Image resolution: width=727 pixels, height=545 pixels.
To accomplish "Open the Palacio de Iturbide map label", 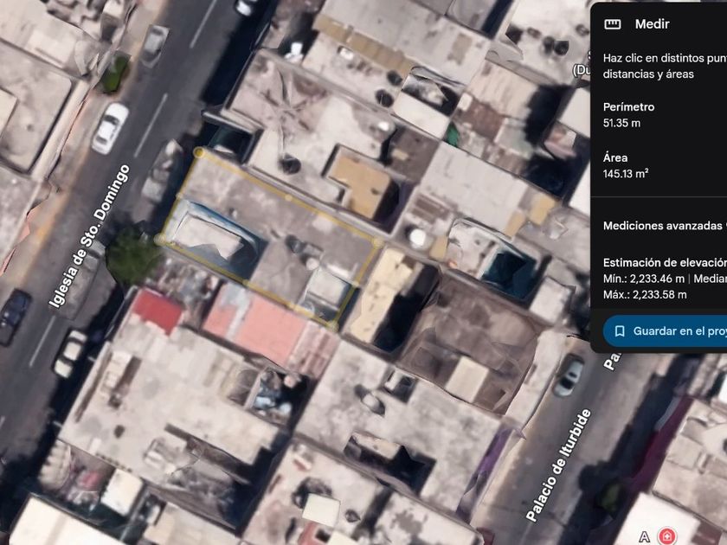I will [559, 465].
